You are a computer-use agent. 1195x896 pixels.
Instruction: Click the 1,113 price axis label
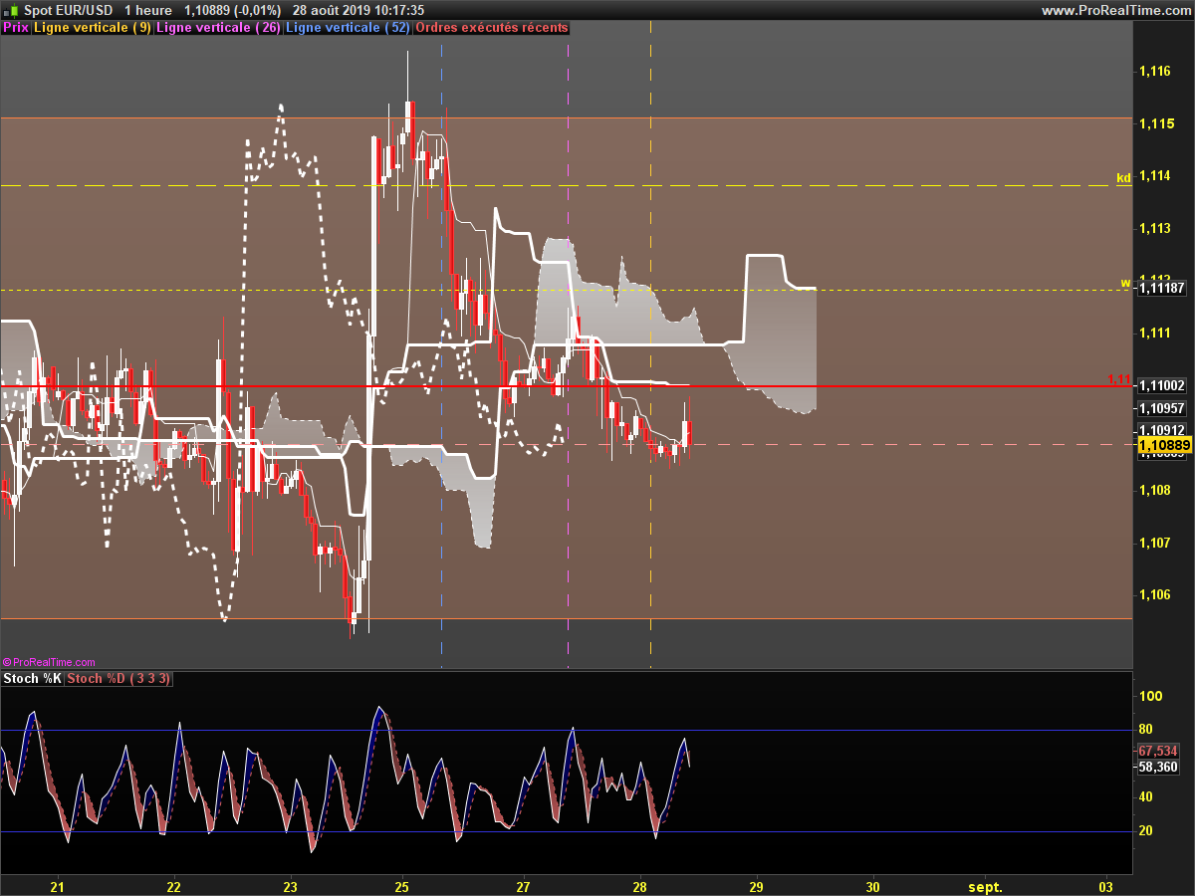pyautogui.click(x=1155, y=228)
